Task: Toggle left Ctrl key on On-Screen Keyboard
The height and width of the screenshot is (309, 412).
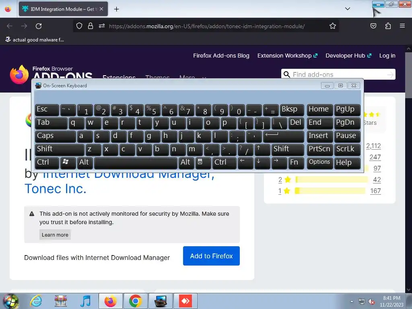Action: click(47, 163)
